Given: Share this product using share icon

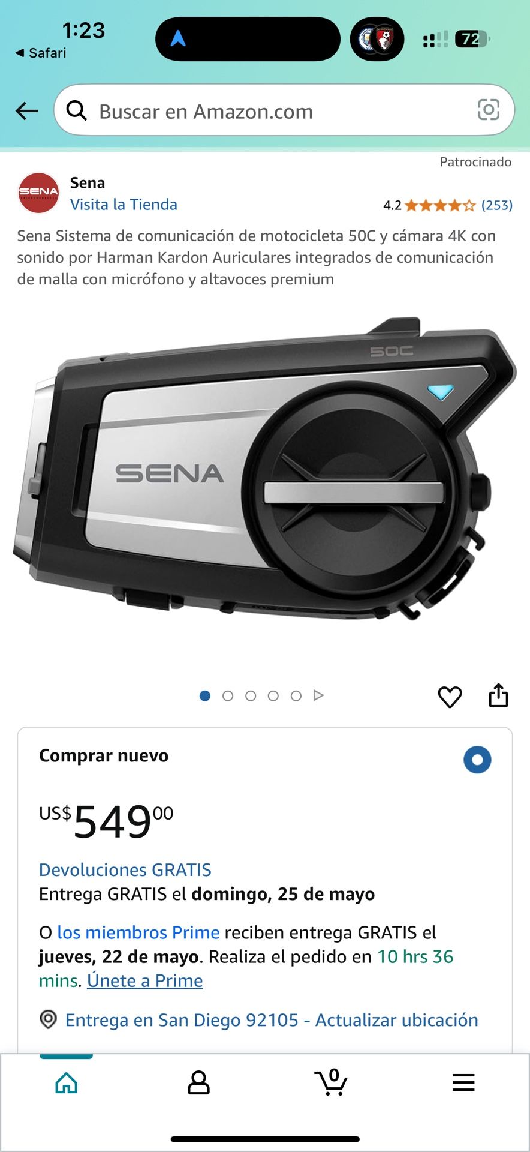Looking at the screenshot, I should point(498,695).
